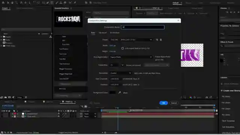The height and width of the screenshot is (135, 240).
Task: Click the Cancel button
Action: tap(174, 103)
